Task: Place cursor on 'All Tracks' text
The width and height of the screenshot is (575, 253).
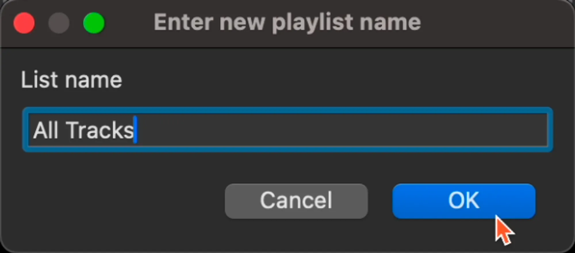Action: [x=83, y=130]
